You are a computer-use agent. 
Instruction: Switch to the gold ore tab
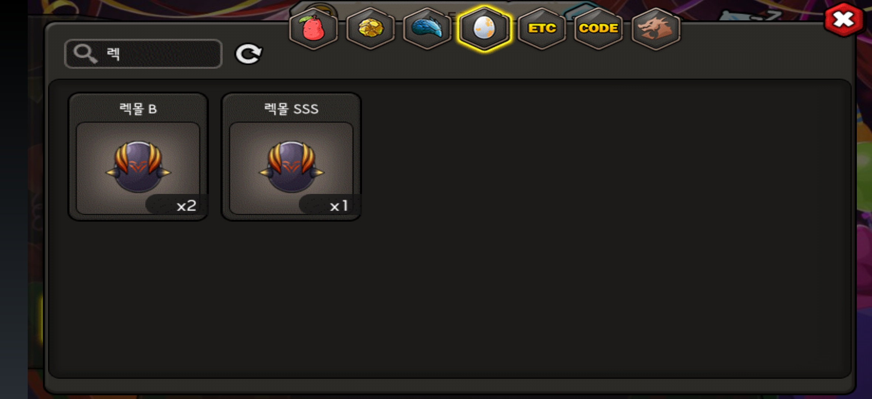tap(371, 29)
